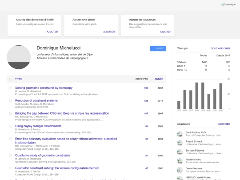Open Bernard Péroche's coauthor avatar
This screenshot has height=180, width=240.
[x=180, y=152]
